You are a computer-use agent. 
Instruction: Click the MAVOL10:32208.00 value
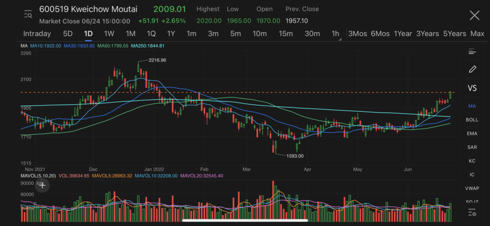pos(156,176)
